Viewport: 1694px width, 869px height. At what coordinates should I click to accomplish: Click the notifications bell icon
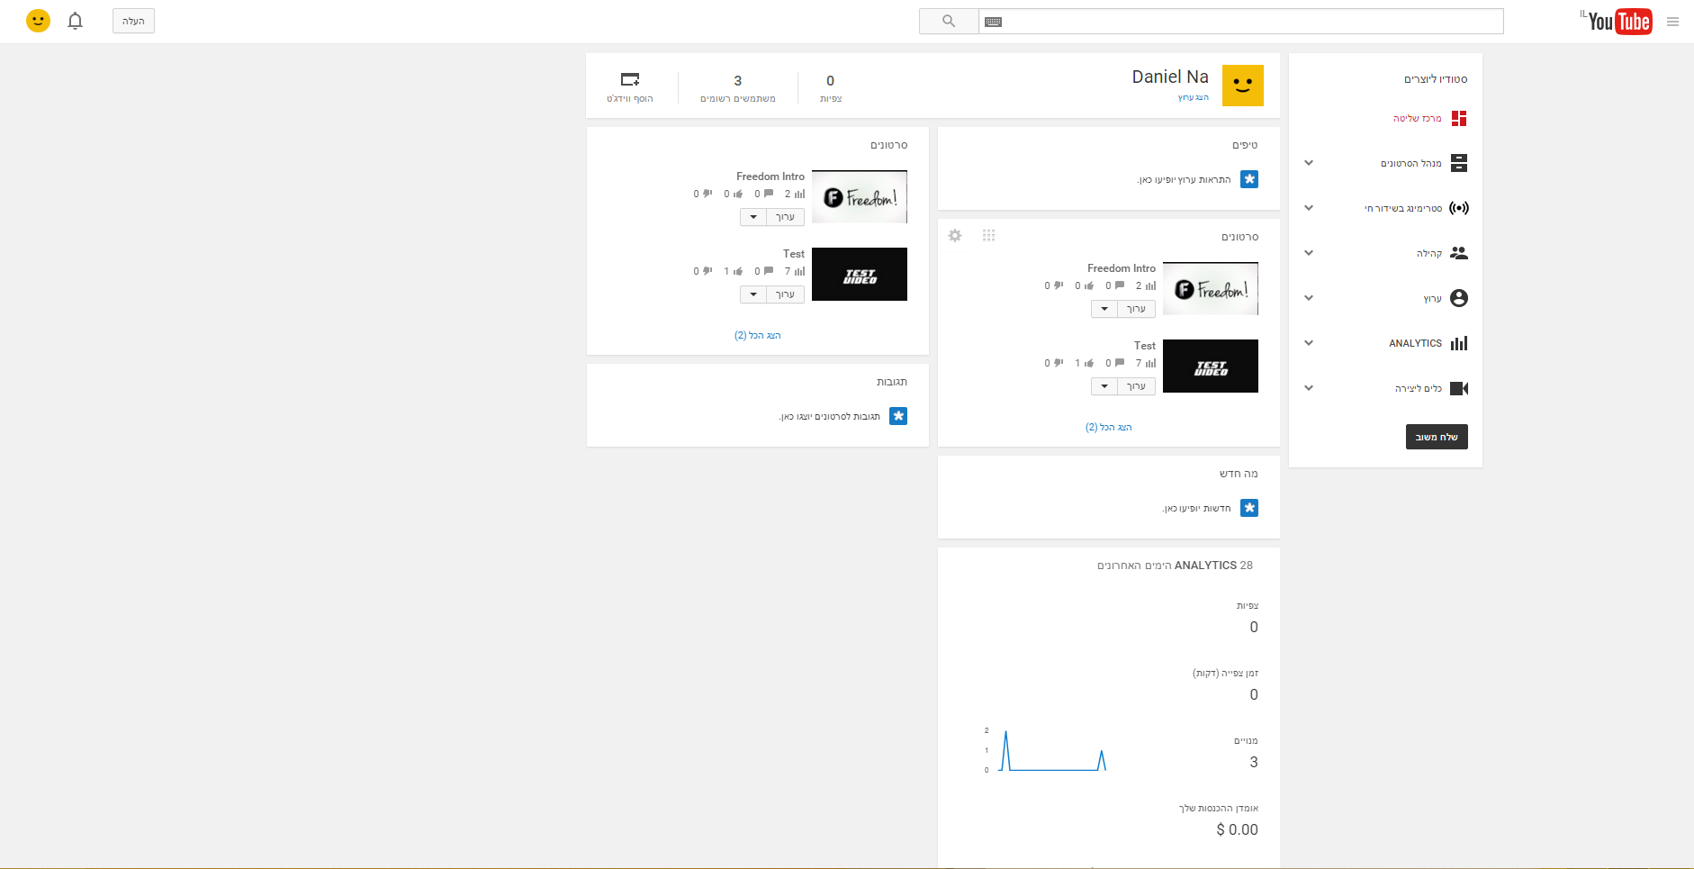pos(76,21)
